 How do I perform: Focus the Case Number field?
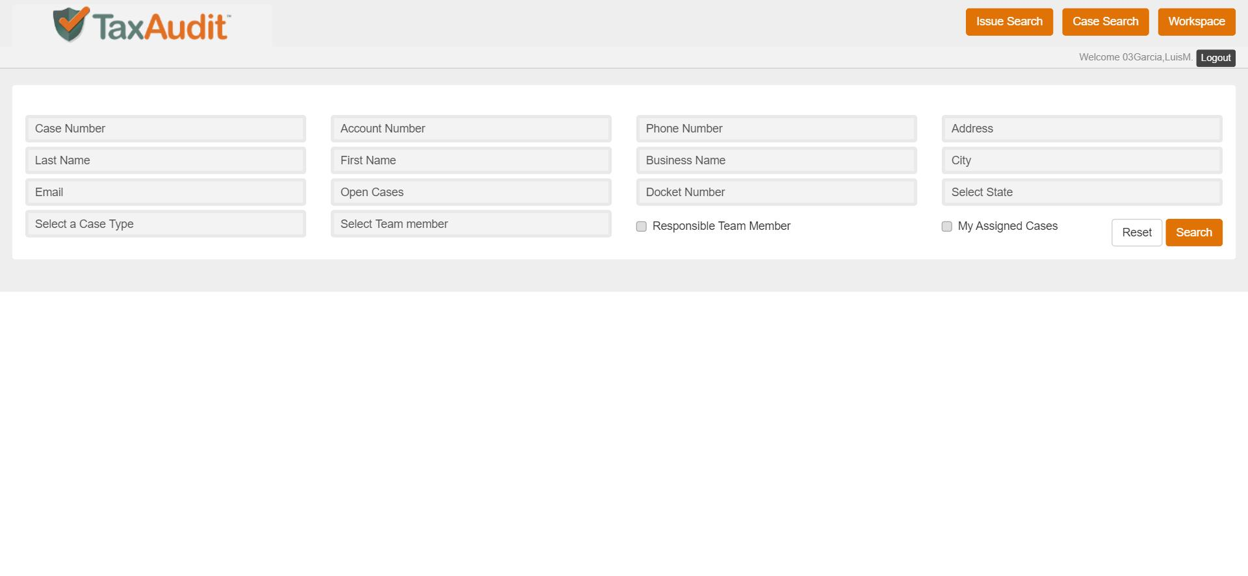tap(166, 129)
